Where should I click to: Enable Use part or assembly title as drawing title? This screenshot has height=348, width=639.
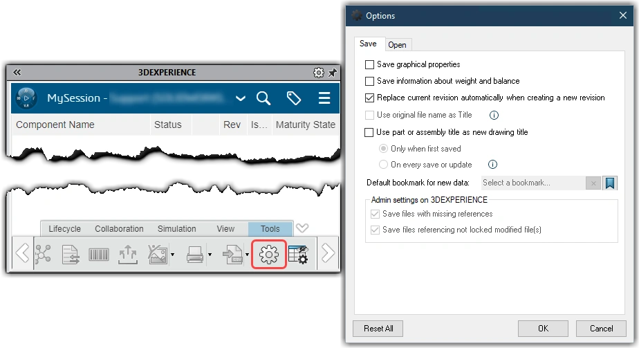pyautogui.click(x=369, y=132)
